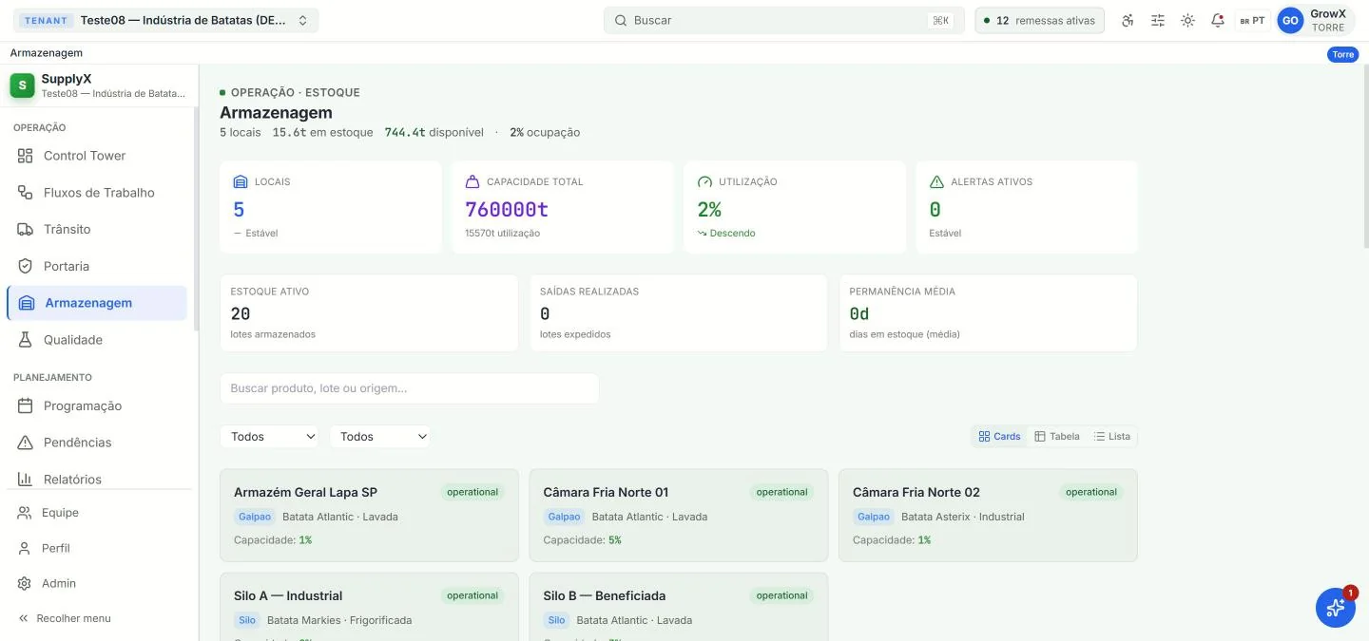Click the Capacidade Total purple icon
This screenshot has width=1369, height=641.
(x=472, y=181)
